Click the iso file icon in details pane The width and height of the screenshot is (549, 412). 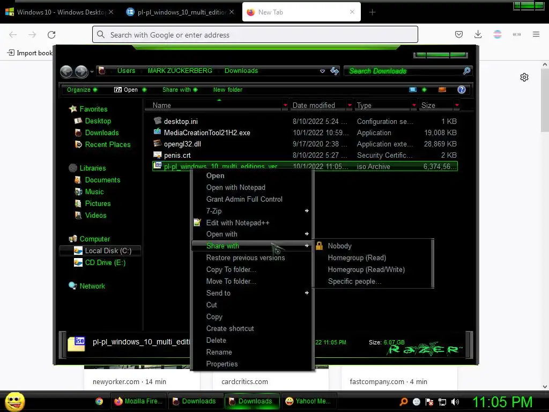76,343
